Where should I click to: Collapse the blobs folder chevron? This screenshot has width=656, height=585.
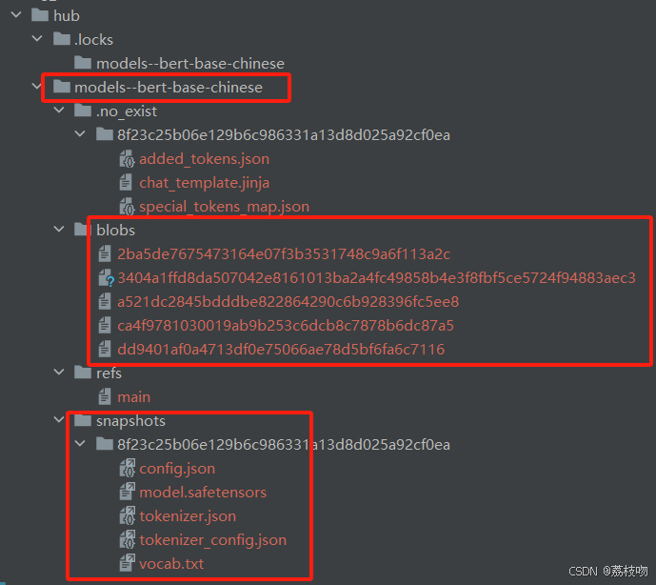[x=59, y=230]
